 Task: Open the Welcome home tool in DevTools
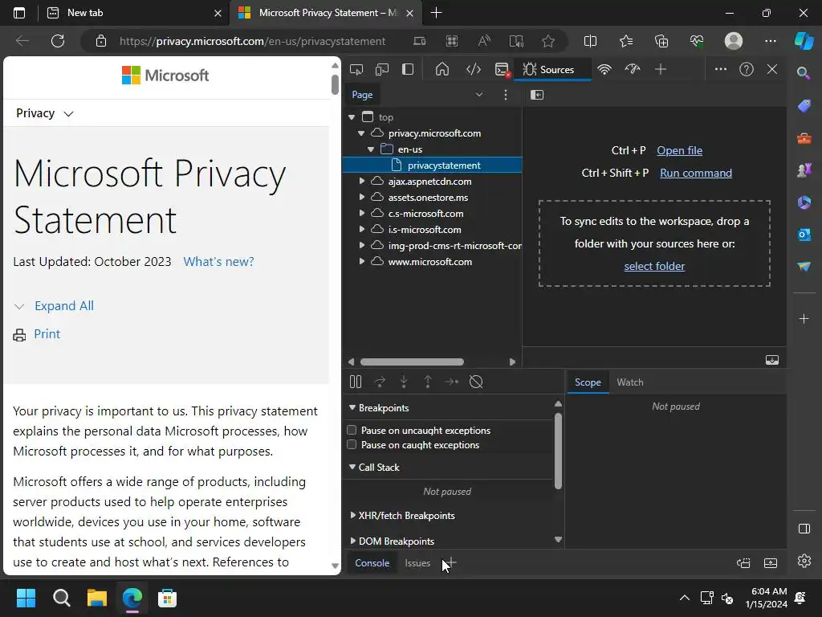[442, 69]
